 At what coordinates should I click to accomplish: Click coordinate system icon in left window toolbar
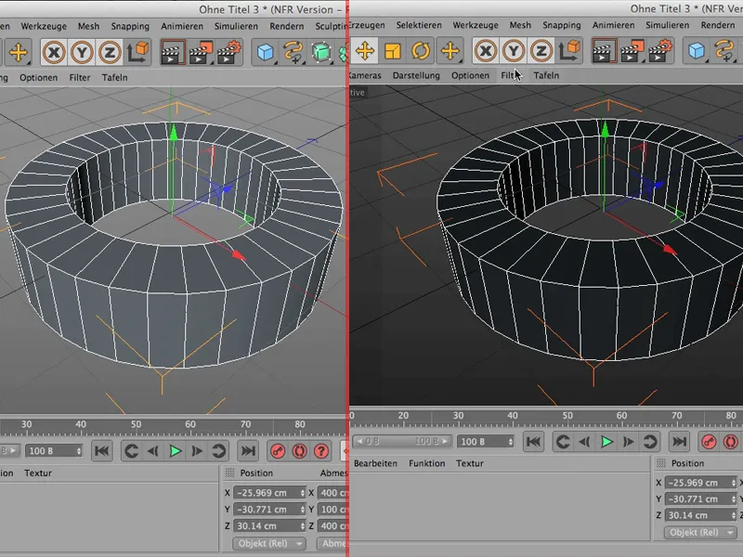point(137,52)
